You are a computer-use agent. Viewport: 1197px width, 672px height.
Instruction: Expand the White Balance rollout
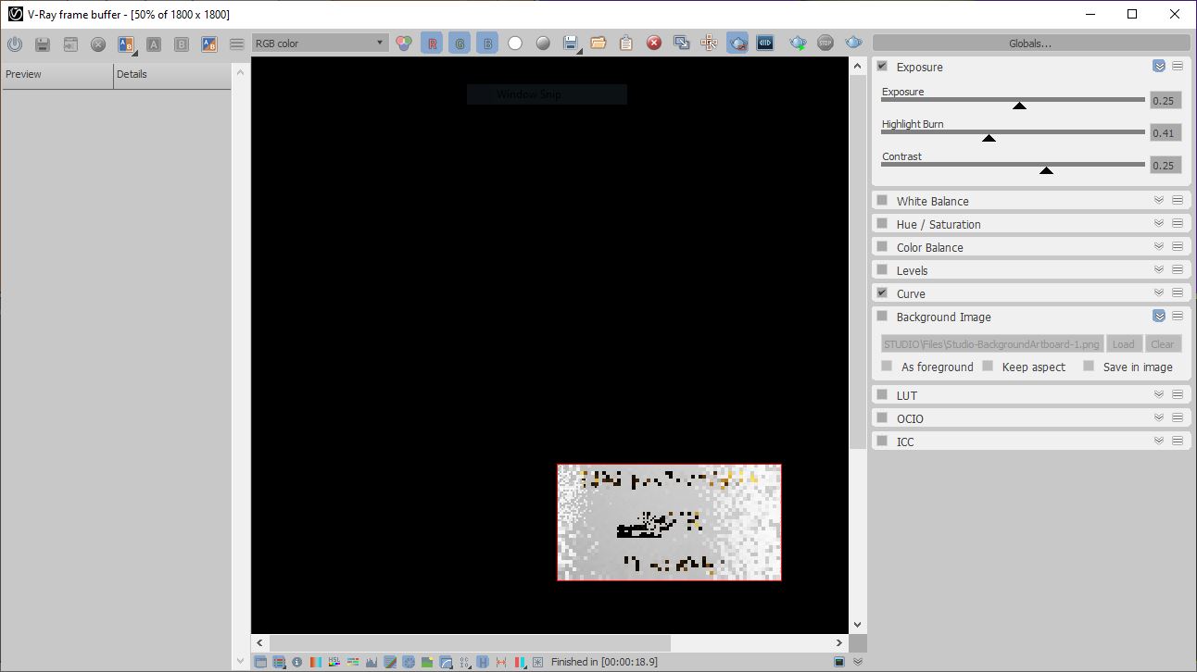(x=1159, y=201)
